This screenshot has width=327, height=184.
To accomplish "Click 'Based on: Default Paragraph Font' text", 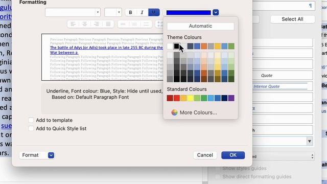I will coord(90,97).
